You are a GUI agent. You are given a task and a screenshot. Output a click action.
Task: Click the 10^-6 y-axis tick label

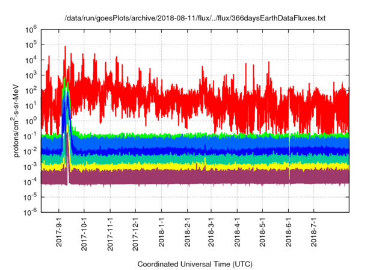tap(30, 212)
